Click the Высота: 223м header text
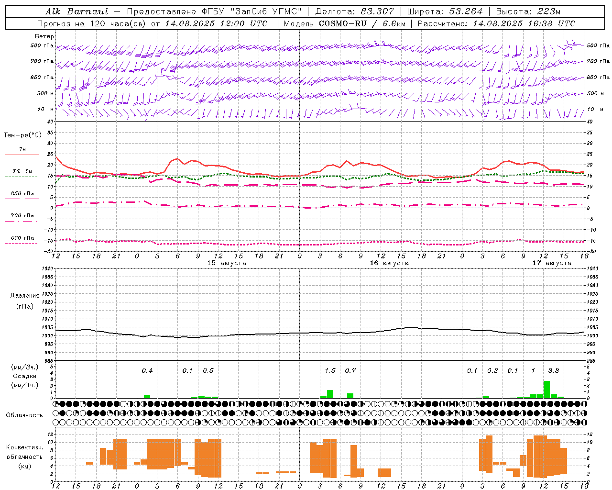Viewport: 612px width, 490px height. tap(528, 11)
